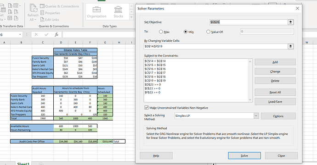Click the Solve button
317x165 pixels.
coord(244,155)
